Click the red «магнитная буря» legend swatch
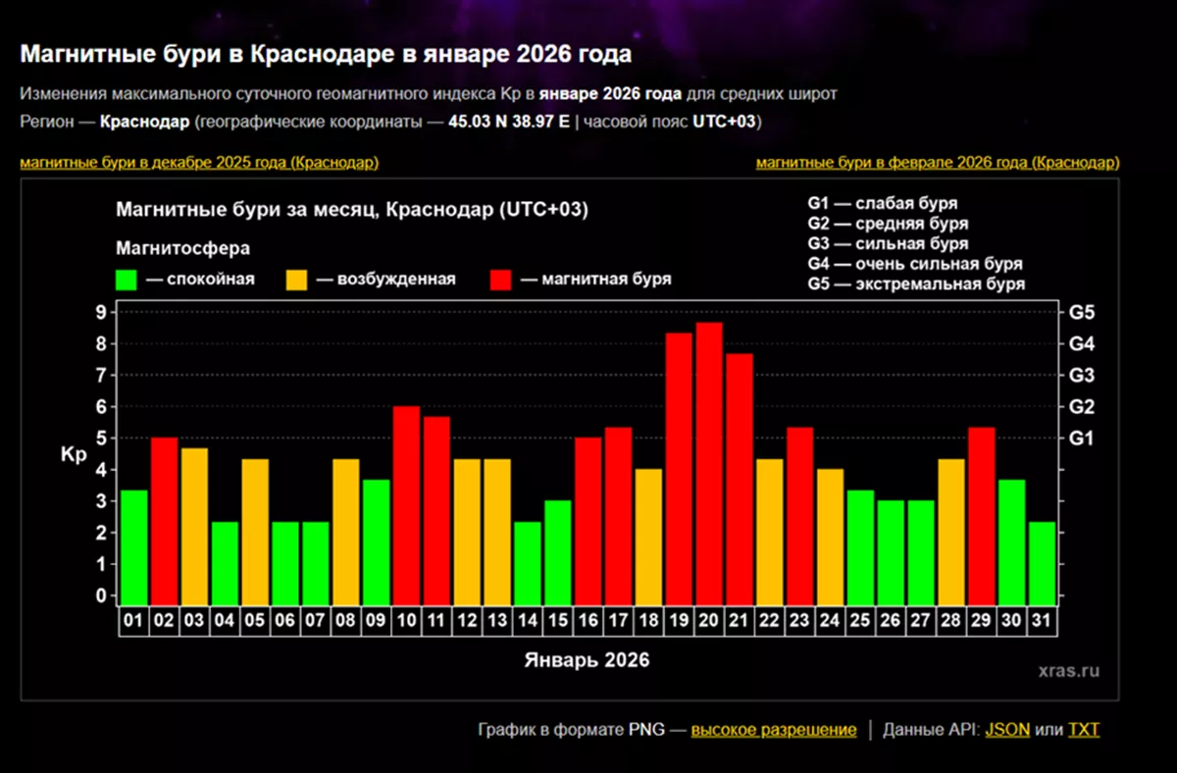Screen dimensions: 1177x773 pos(499,278)
